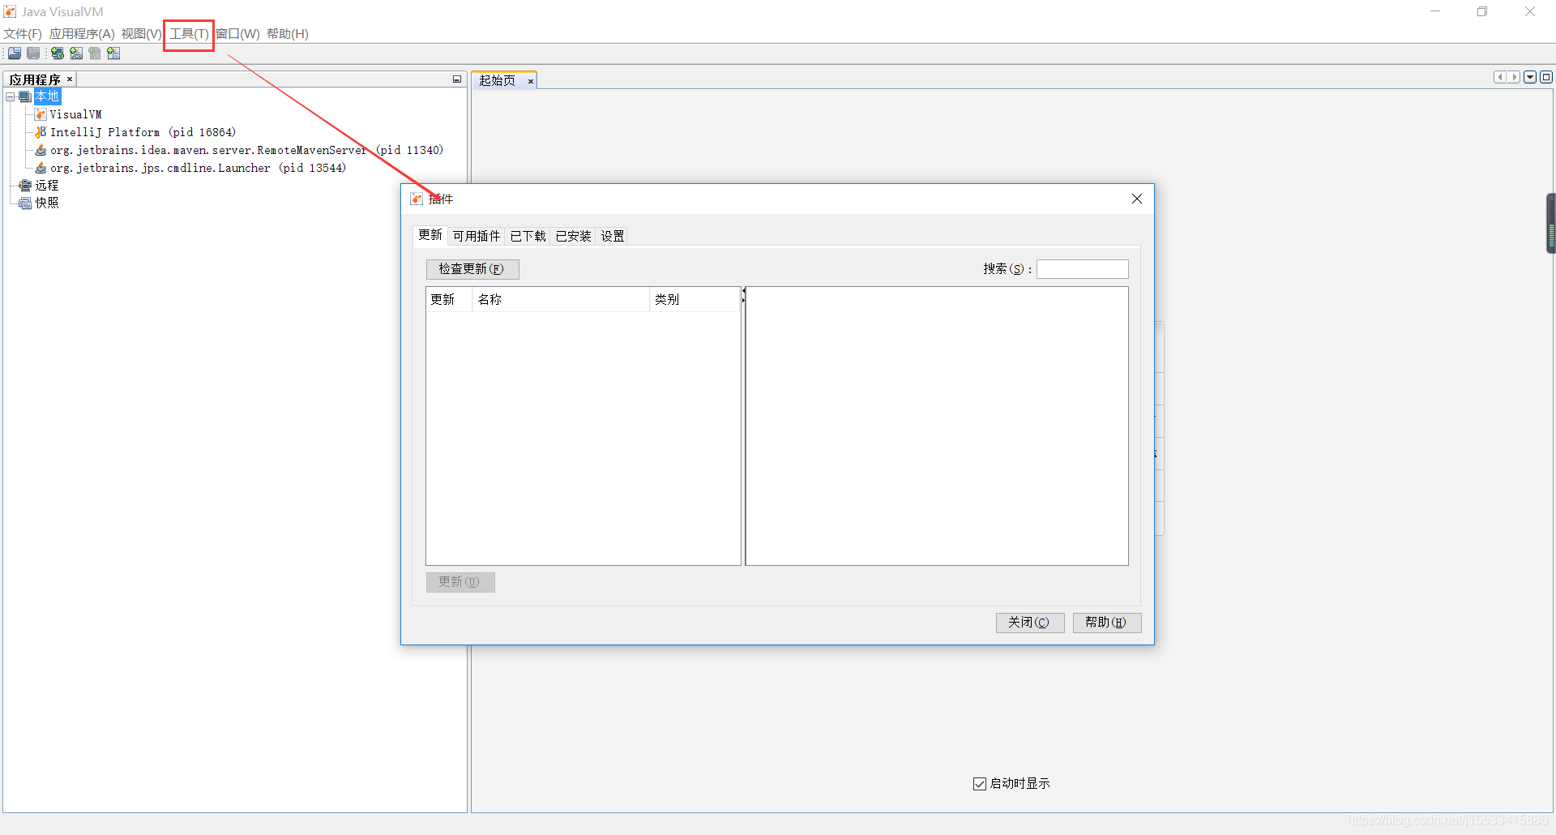Click the 更新(U) button at the bottom
Image resolution: width=1556 pixels, height=835 pixels.
[x=460, y=582]
